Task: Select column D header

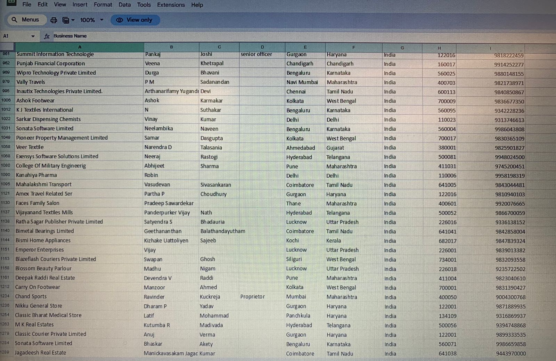Action: [262, 47]
